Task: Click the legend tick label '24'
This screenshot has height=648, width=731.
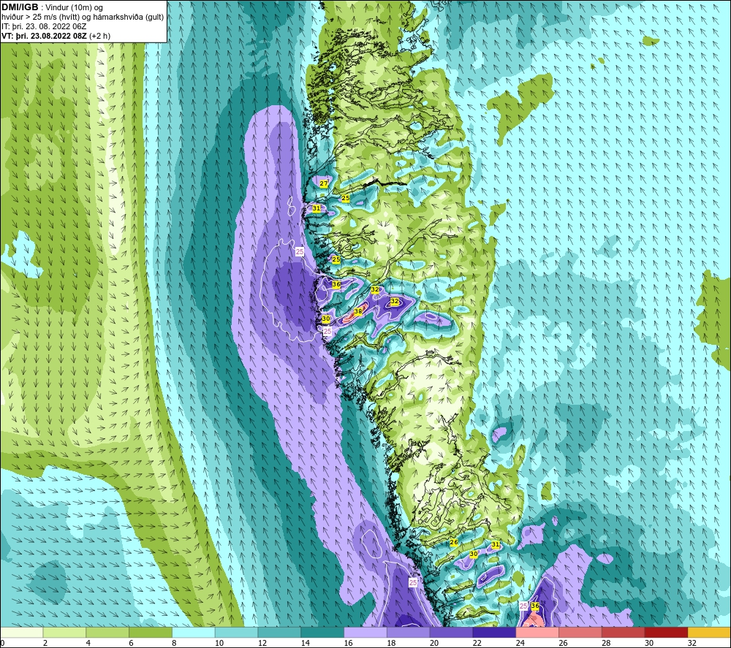Action: click(x=520, y=643)
